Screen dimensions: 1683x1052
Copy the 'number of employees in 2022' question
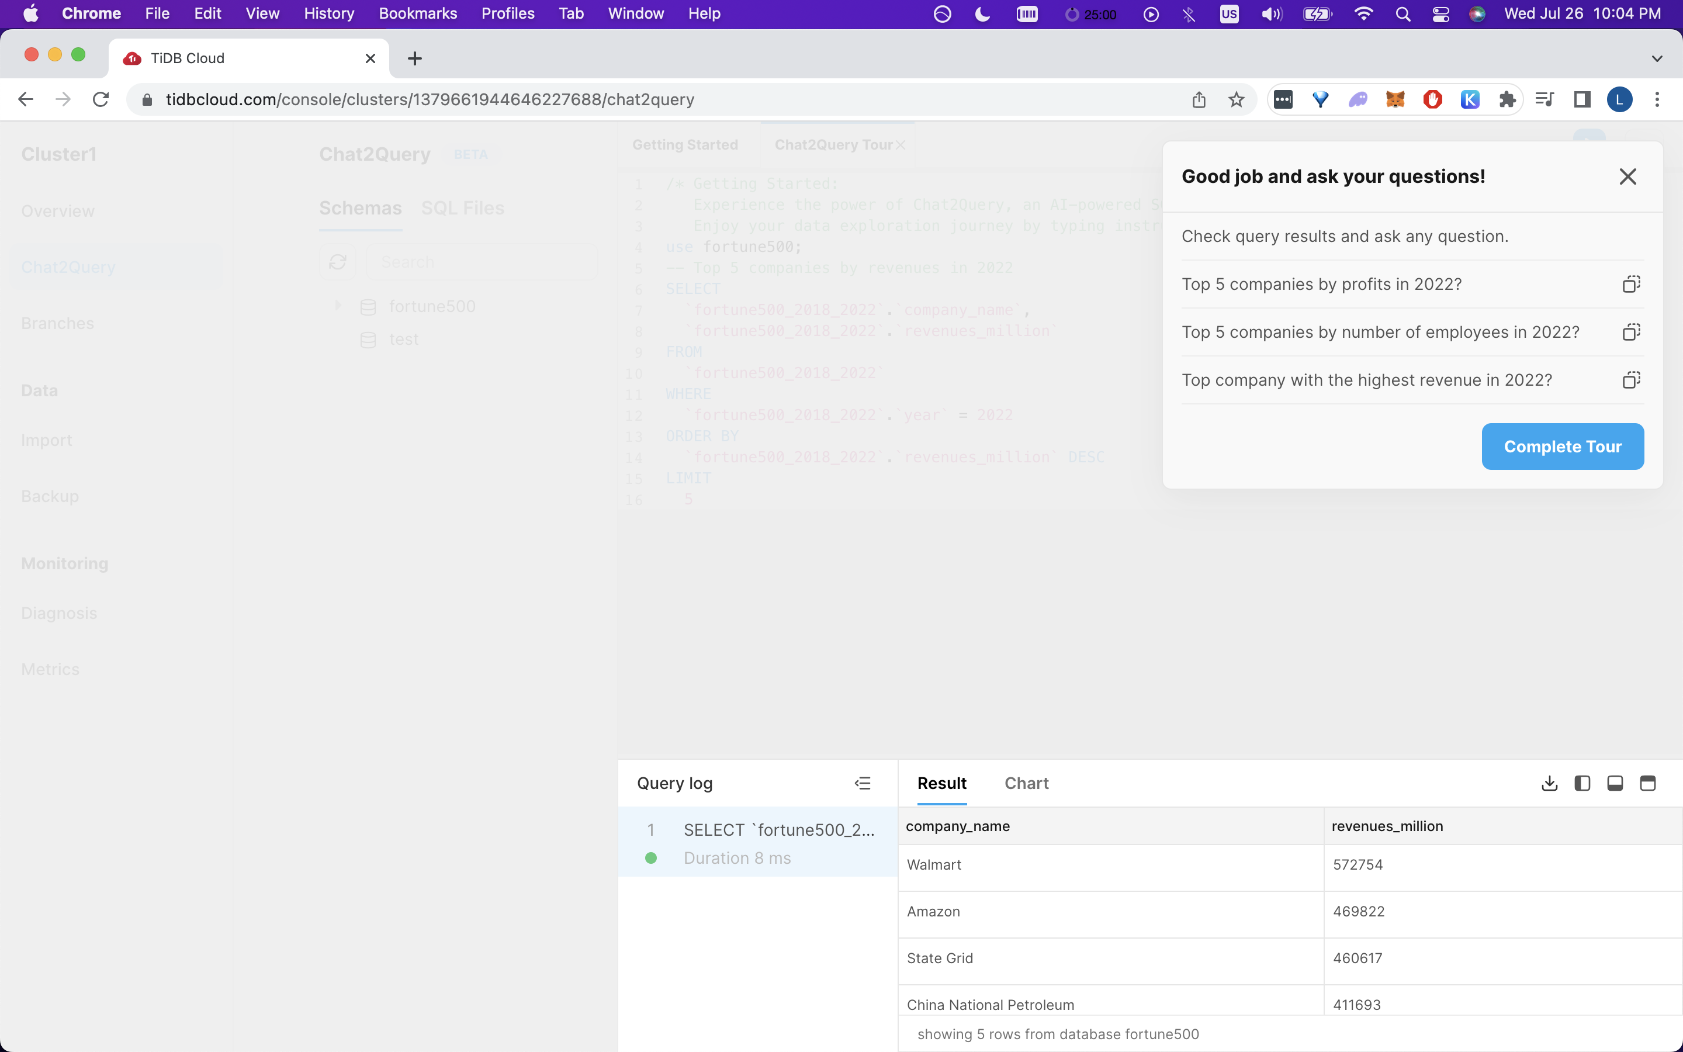(1631, 332)
